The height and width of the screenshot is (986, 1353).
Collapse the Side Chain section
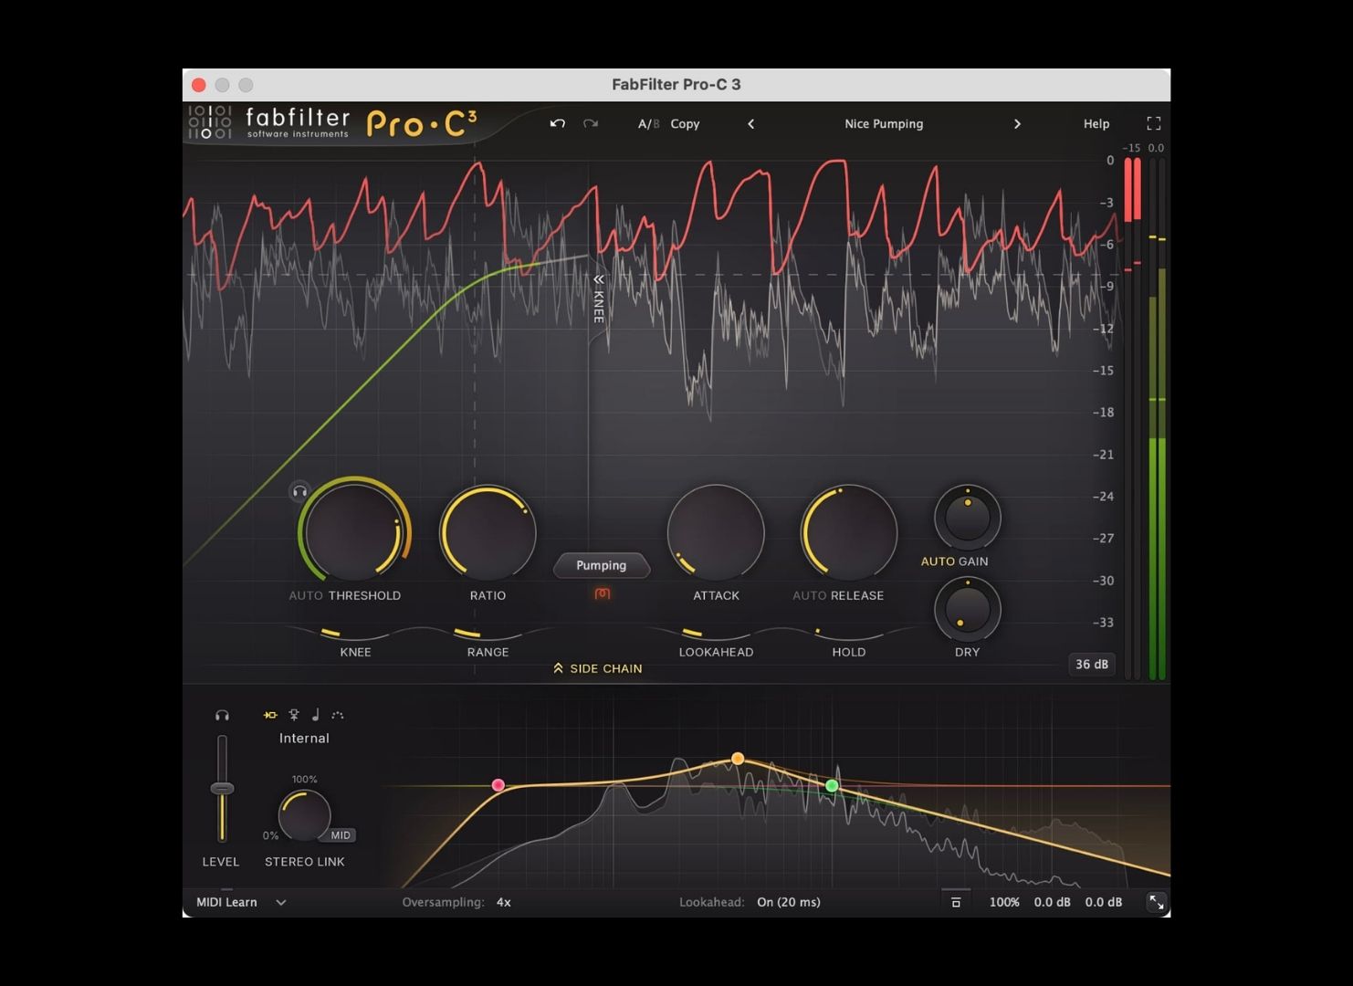tap(597, 668)
